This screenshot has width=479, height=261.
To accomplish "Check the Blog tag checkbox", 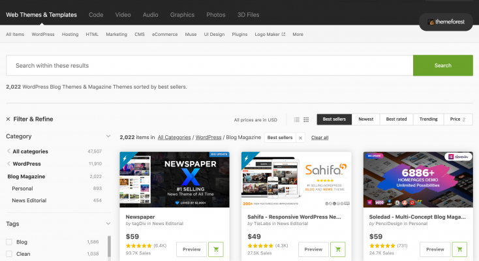I will pyautogui.click(x=9, y=242).
